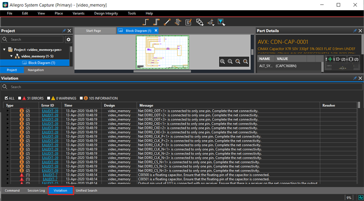Screen dimensions: 364x201
Task: Expand the DDR0_CKE<2> violation row
Action: coord(7,128)
